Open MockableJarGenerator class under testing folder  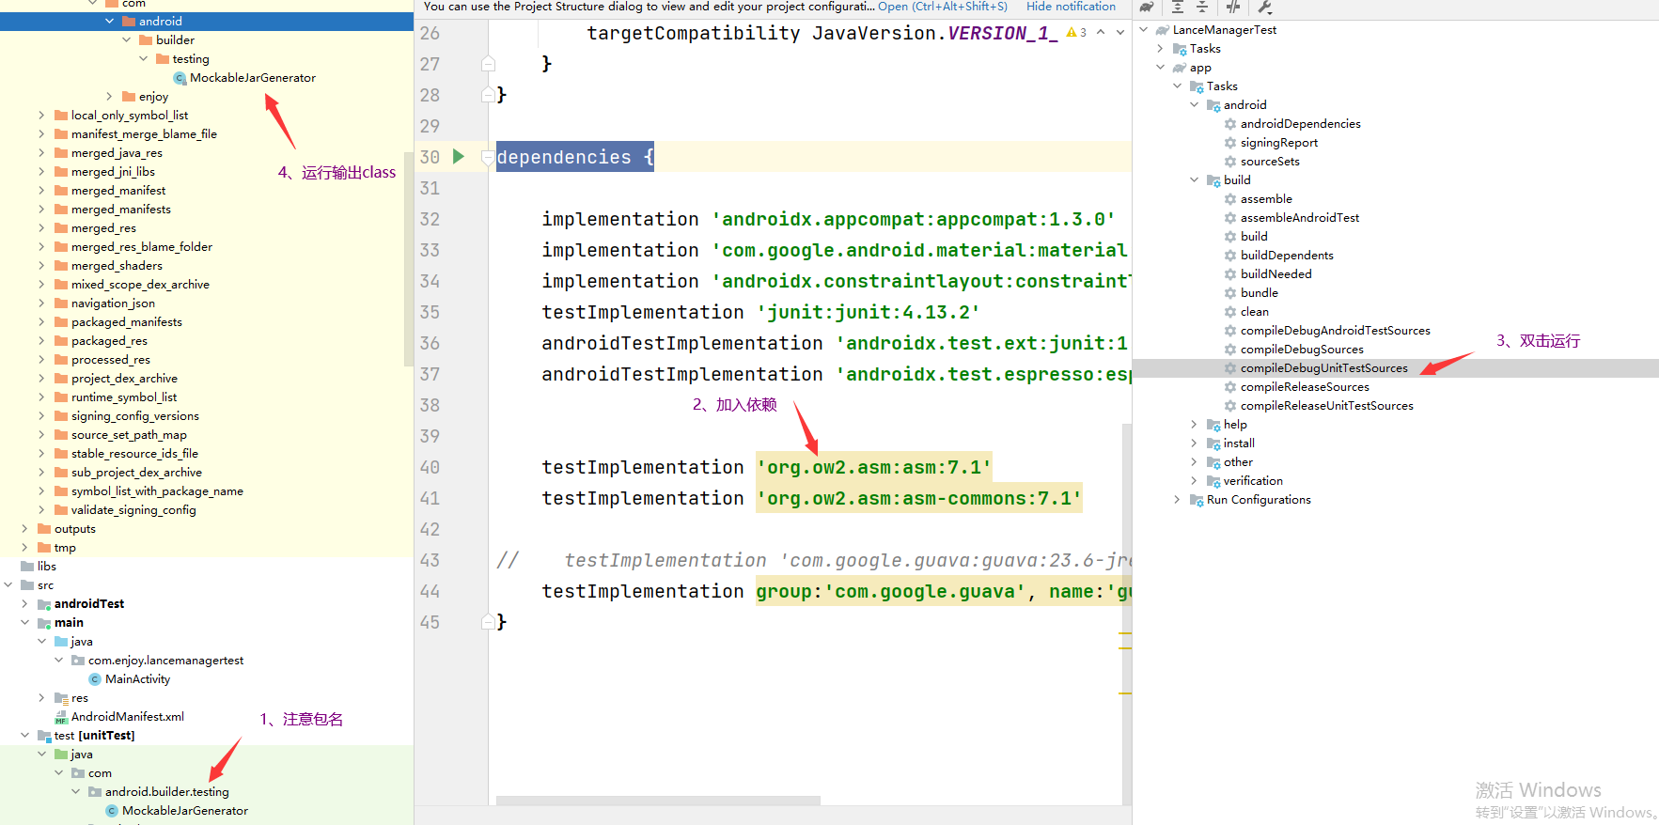click(252, 78)
